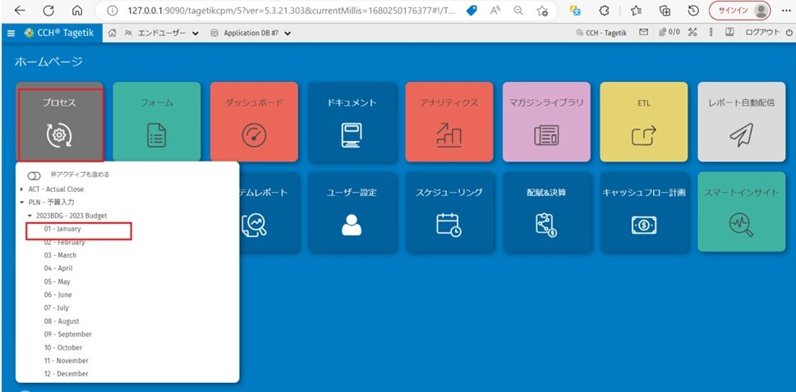
Task: Collapse the 2023BDG - 2023 Budget node
Action: [x=30, y=216]
